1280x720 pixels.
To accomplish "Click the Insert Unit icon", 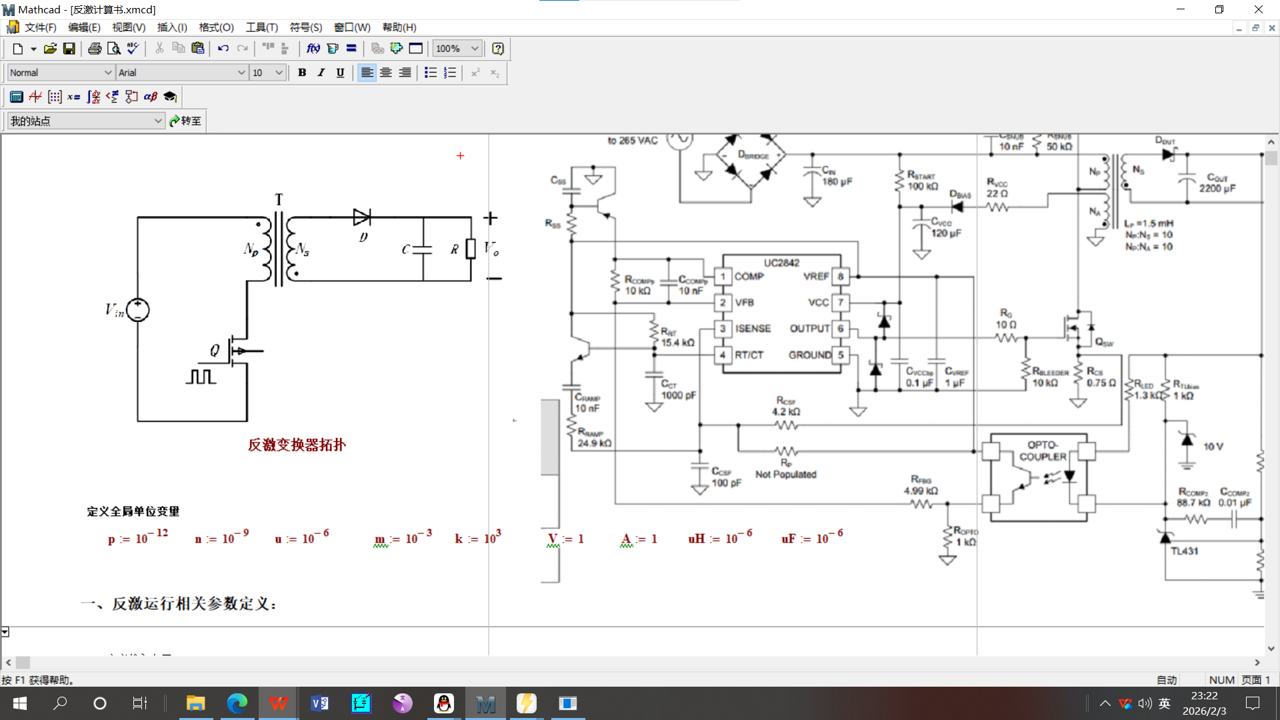I will point(332,49).
